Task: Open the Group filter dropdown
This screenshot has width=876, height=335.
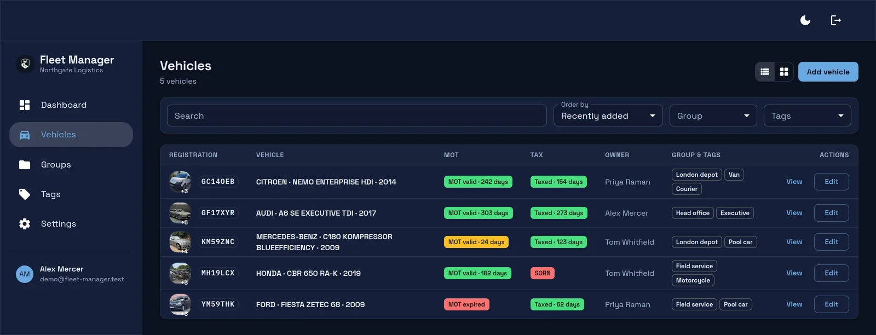Action: tap(713, 115)
